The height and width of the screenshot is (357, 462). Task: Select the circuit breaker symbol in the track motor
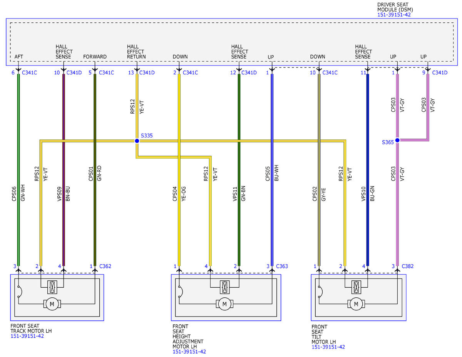pos(20,293)
